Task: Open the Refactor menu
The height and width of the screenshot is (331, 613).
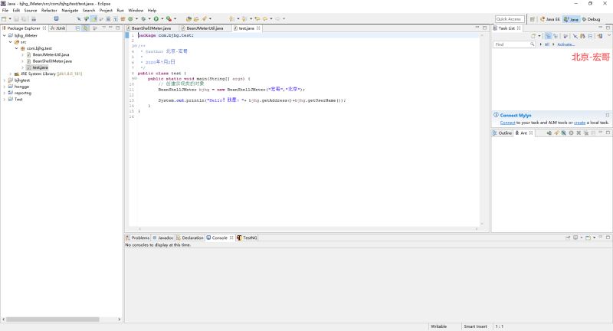Action: (49, 10)
